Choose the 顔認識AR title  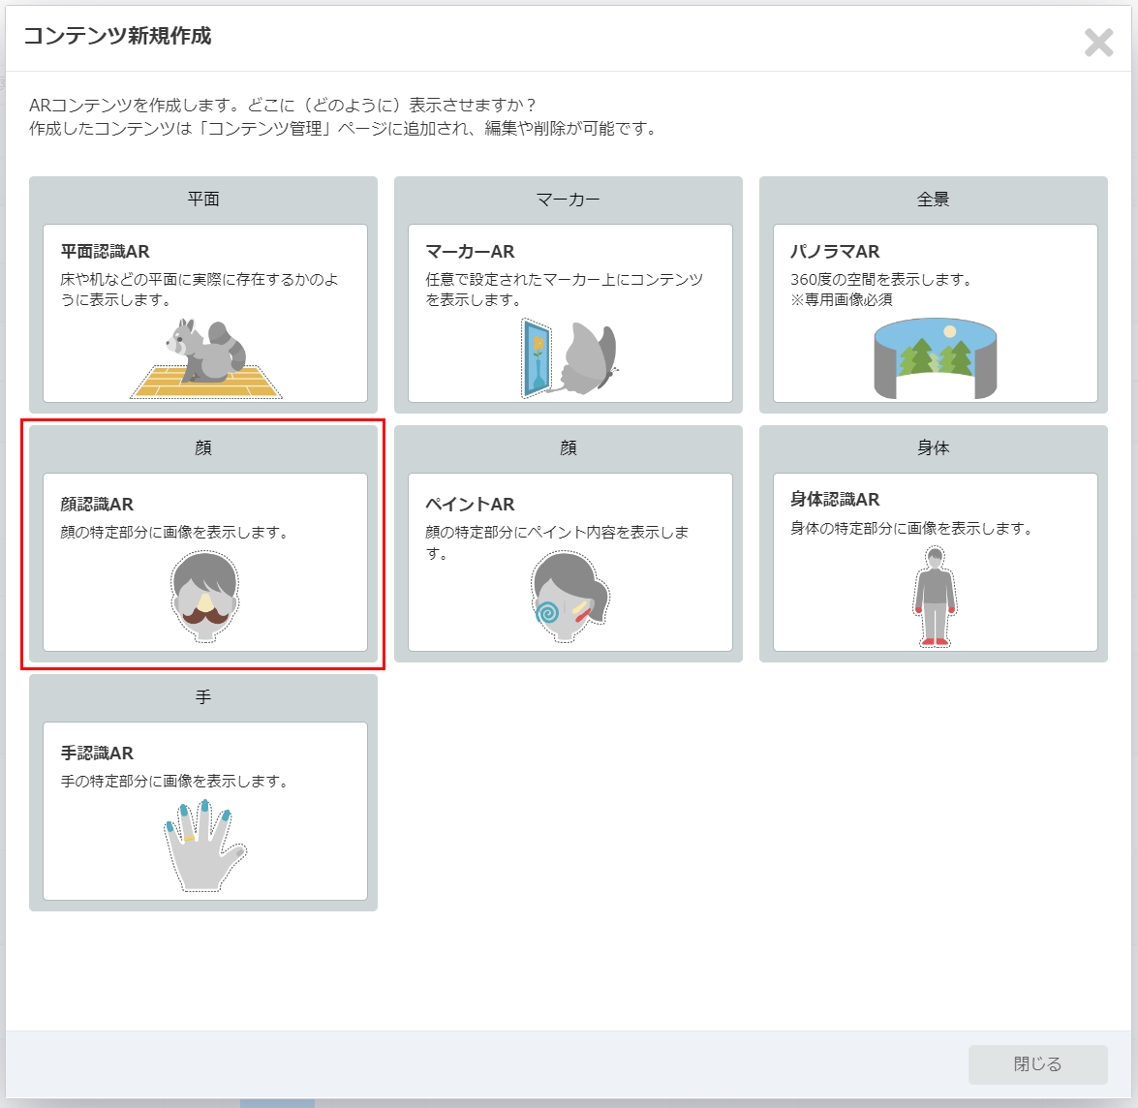click(x=97, y=505)
